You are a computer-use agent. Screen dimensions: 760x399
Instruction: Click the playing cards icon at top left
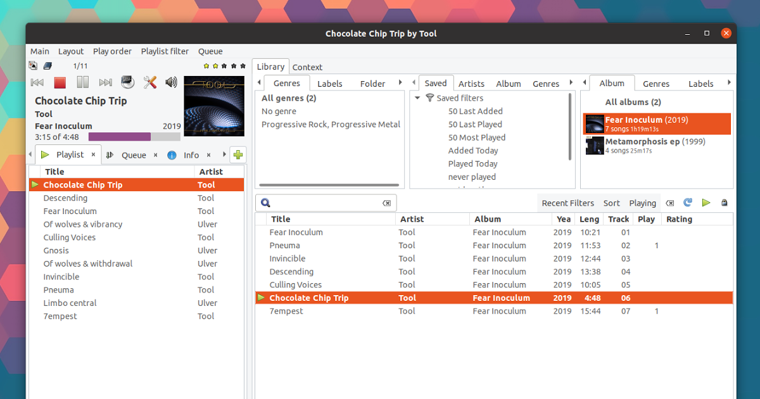pyautogui.click(x=34, y=66)
